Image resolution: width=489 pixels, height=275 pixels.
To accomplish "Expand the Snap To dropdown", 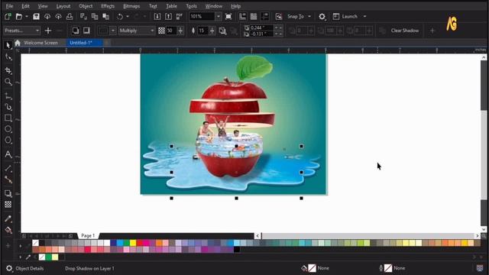I will [x=309, y=17].
